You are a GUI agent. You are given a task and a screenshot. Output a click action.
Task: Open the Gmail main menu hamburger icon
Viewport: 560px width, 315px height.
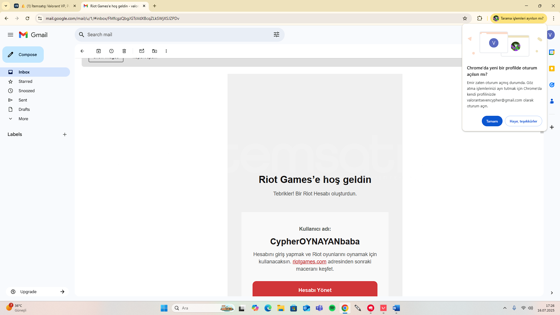[10, 35]
